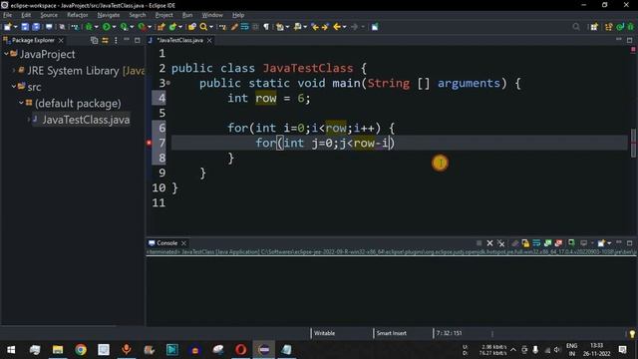Click Collapse All in Package Explorer

coord(95,40)
